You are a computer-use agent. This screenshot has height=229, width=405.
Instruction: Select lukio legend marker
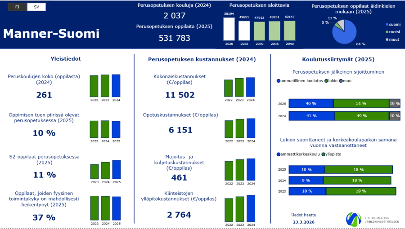point(326,81)
